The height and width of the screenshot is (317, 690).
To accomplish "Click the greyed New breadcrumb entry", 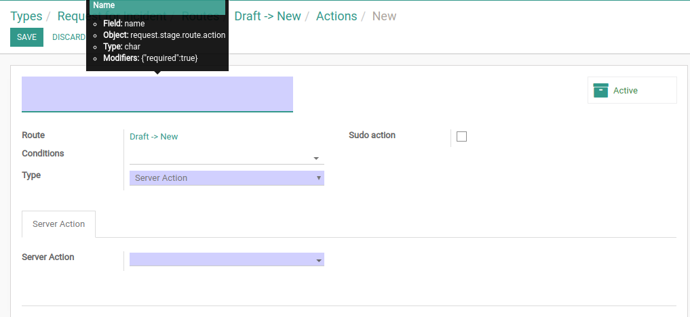I will pos(384,16).
